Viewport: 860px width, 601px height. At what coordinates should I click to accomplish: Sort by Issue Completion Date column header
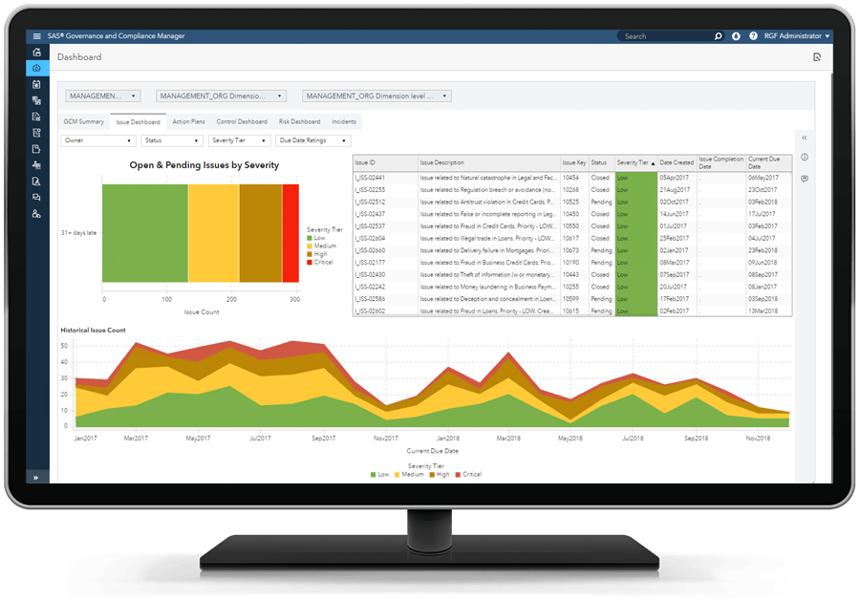pos(721,162)
